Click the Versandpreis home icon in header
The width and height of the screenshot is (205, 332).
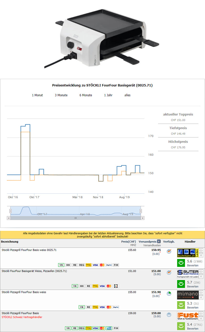click(x=159, y=242)
